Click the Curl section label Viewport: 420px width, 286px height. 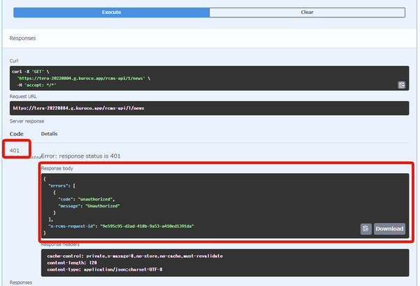[14, 61]
